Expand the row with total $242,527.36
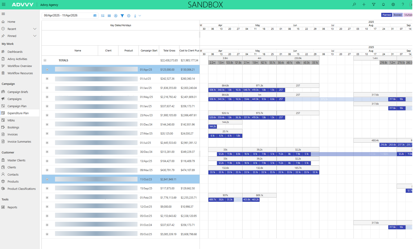Viewport: 413px width, 249px height. tap(47, 79)
